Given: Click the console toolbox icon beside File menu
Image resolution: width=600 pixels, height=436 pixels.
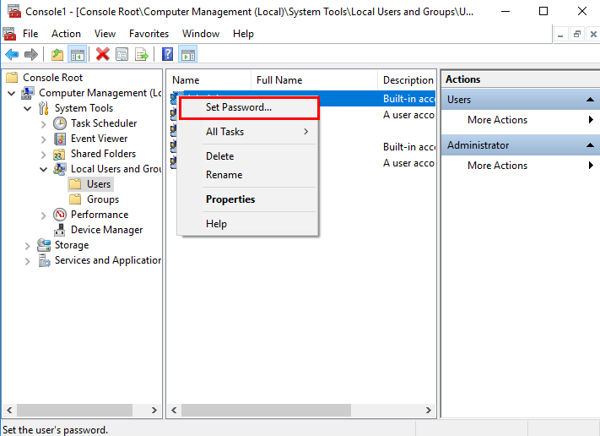Looking at the screenshot, I should (9, 34).
